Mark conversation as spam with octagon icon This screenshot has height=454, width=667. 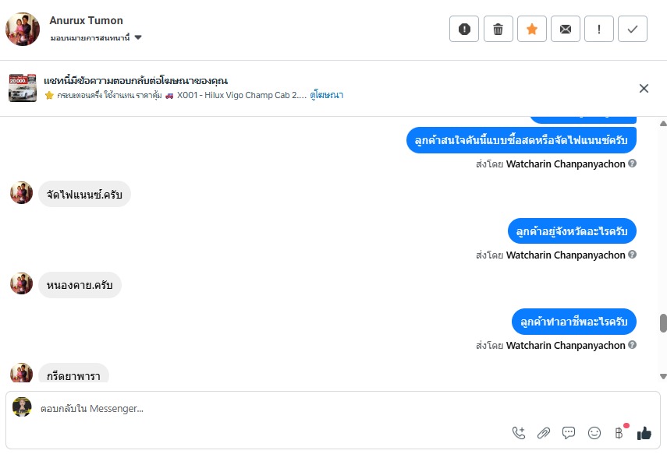(464, 29)
